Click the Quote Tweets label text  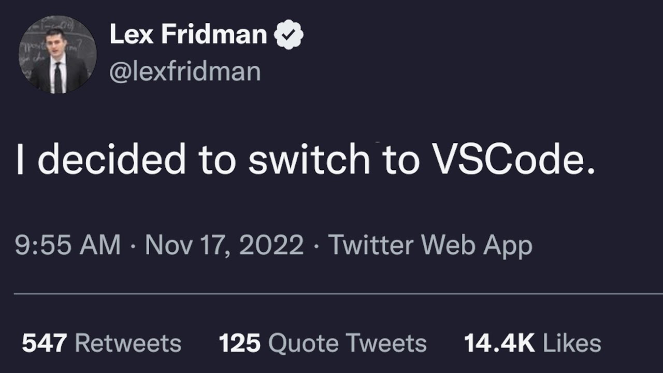tap(348, 343)
